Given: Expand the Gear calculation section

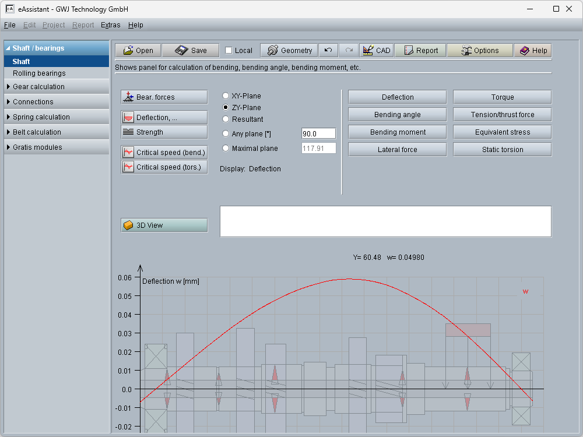Looking at the screenshot, I should coord(38,87).
